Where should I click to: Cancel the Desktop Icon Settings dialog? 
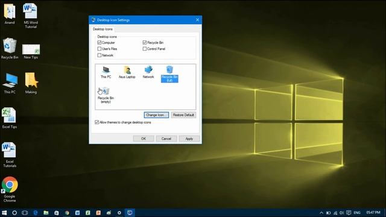tap(166, 139)
